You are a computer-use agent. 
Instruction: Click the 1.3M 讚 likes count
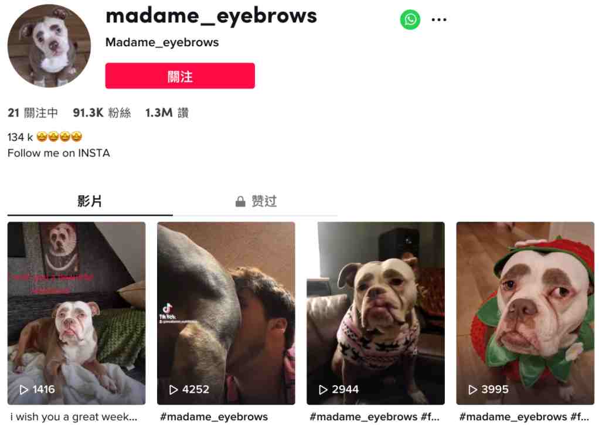point(166,113)
